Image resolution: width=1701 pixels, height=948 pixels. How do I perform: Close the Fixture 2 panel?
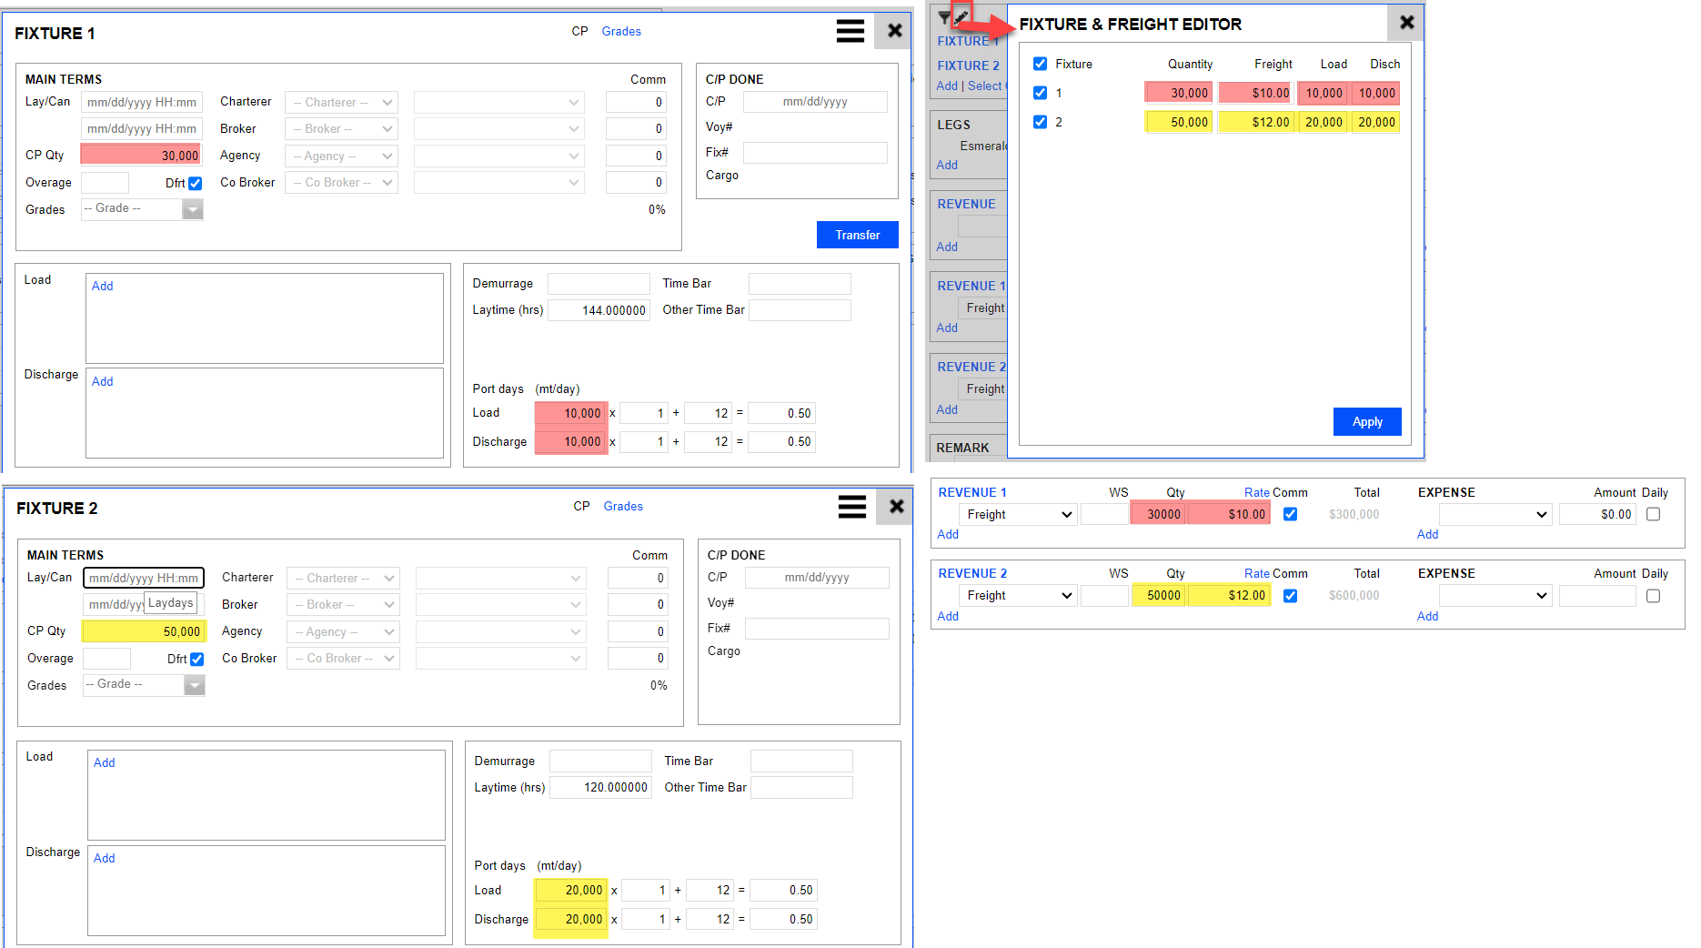coord(896,507)
